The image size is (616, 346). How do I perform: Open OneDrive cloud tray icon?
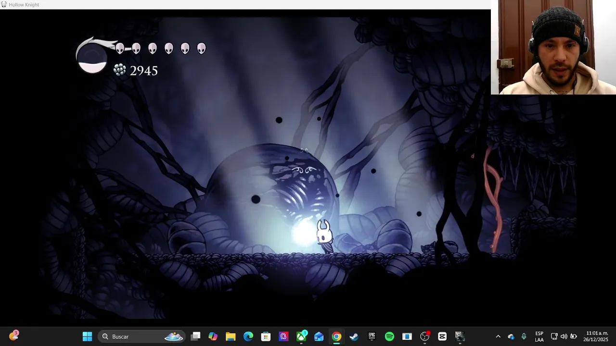coord(511,337)
